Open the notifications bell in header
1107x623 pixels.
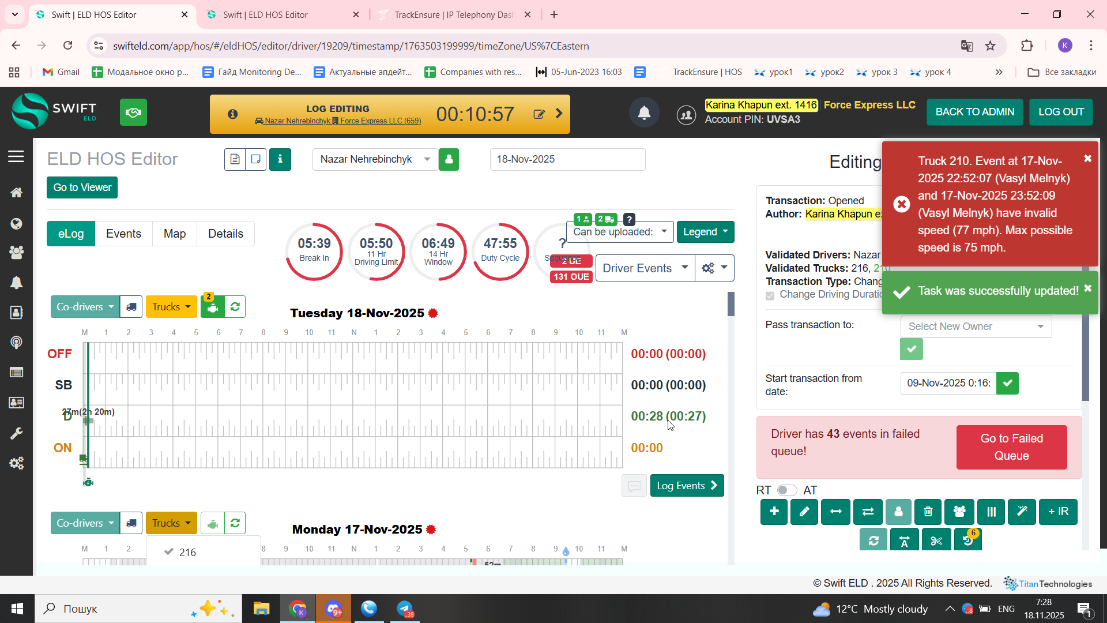pyautogui.click(x=644, y=113)
